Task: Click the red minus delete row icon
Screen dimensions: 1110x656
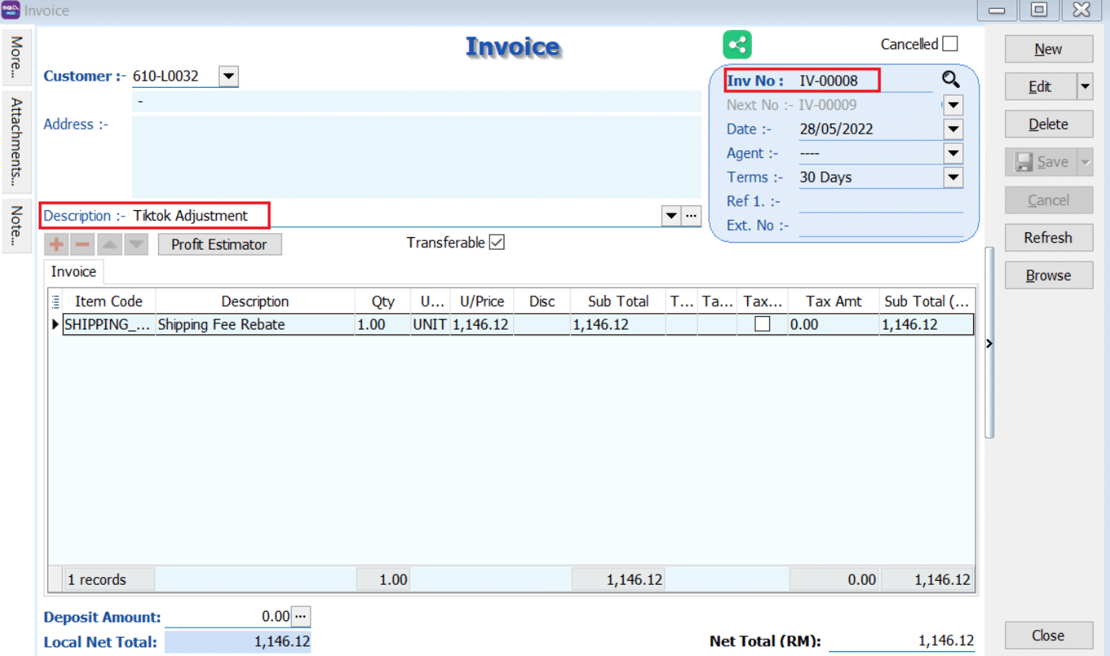Action: click(83, 244)
